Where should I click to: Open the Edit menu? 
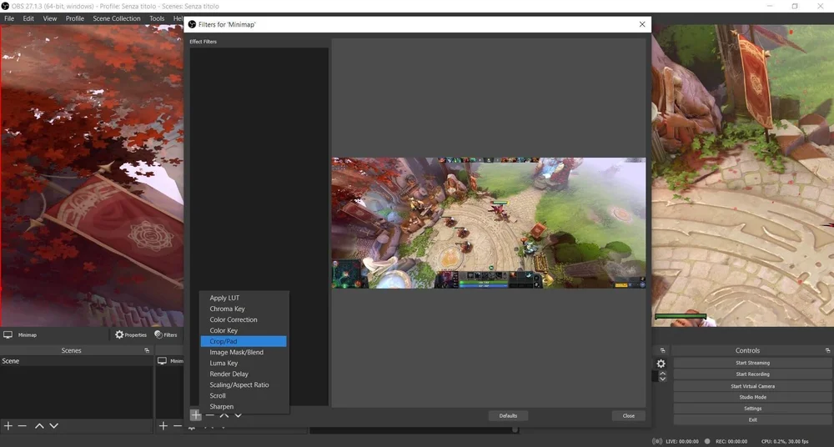point(28,18)
